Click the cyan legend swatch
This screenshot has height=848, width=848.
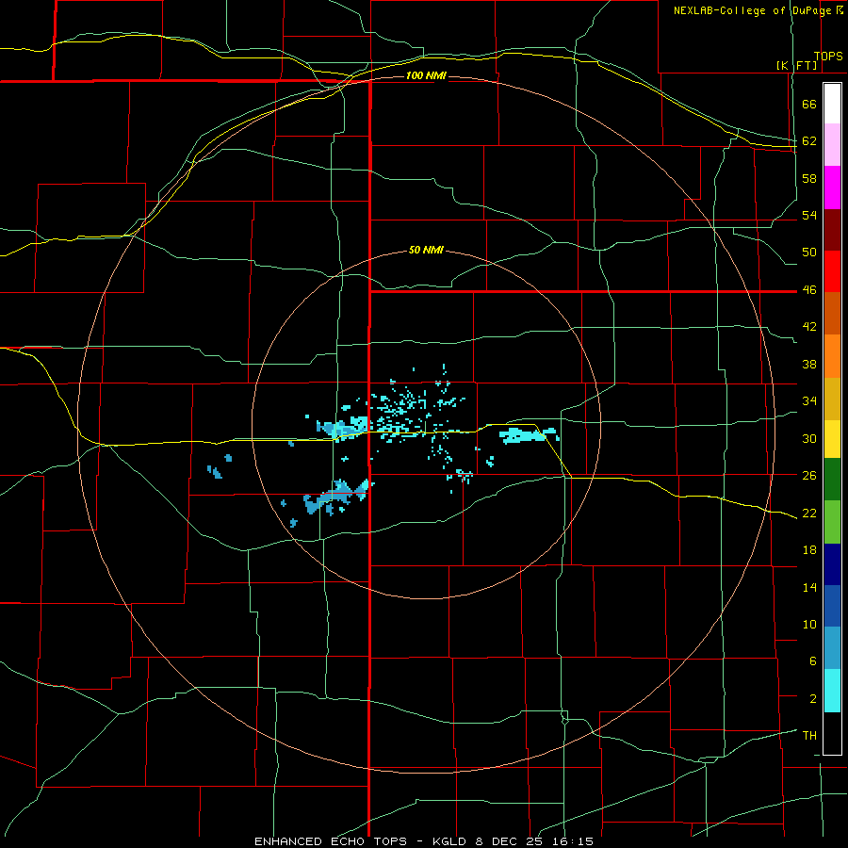point(832,692)
